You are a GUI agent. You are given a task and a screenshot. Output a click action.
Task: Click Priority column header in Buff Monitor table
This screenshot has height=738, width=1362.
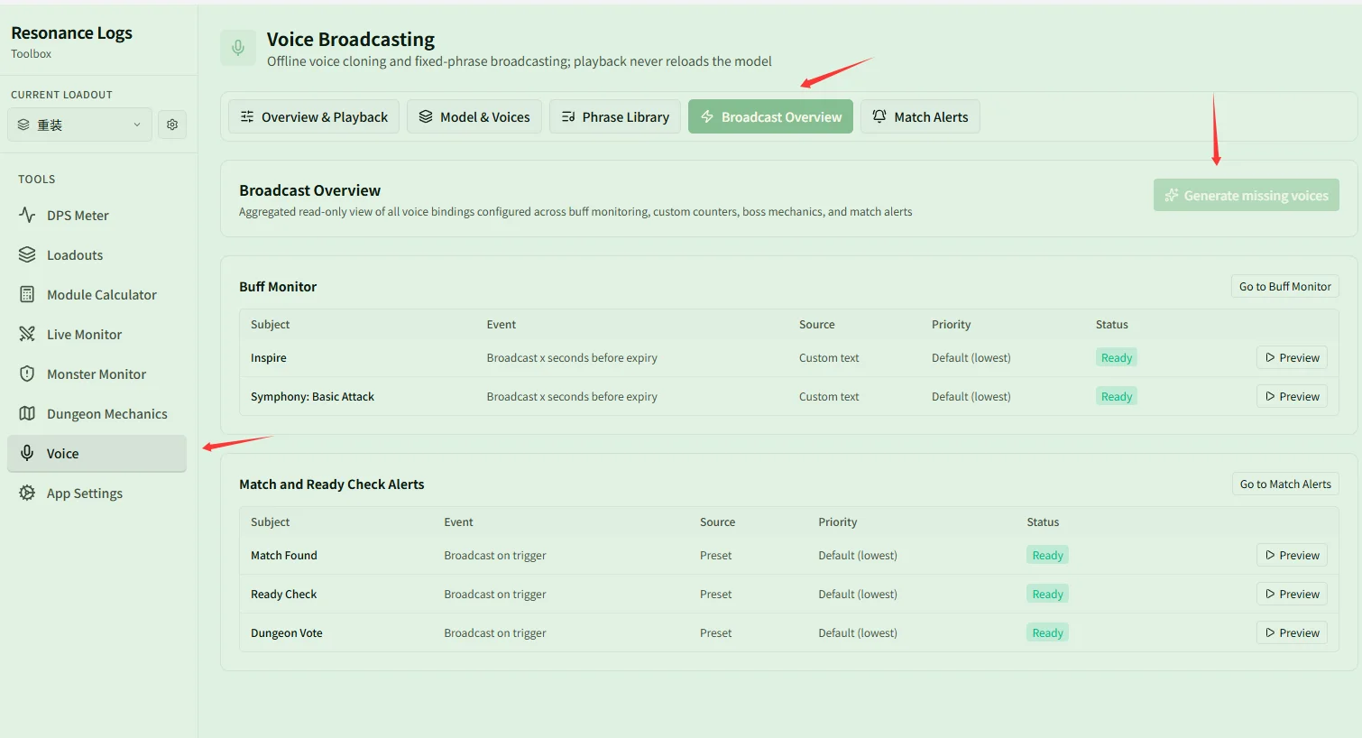point(951,324)
